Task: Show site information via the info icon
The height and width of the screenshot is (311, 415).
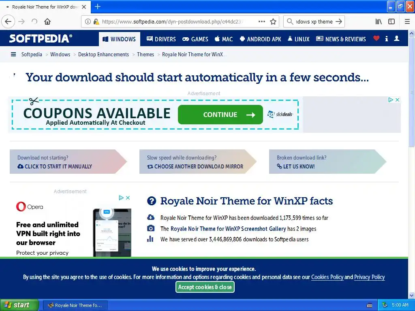Action: click(x=88, y=22)
